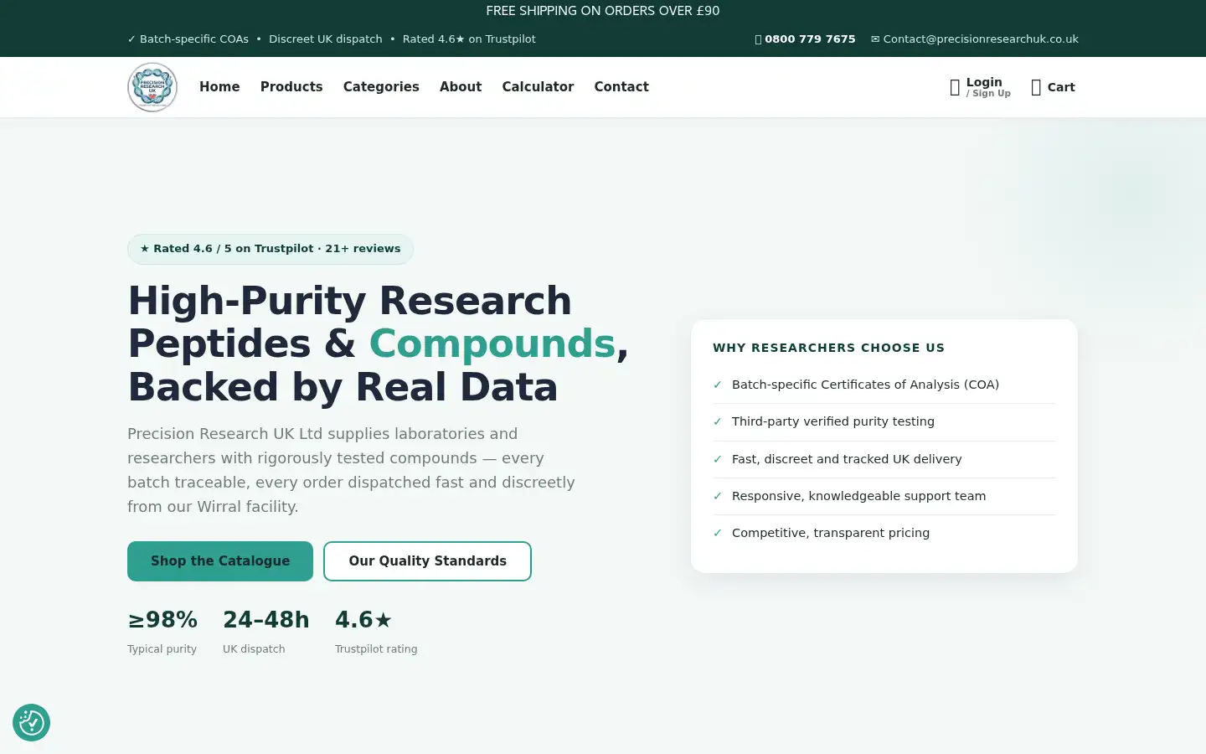Image resolution: width=1206 pixels, height=754 pixels.
Task: Click Our Quality Standards button
Action: coord(427,561)
